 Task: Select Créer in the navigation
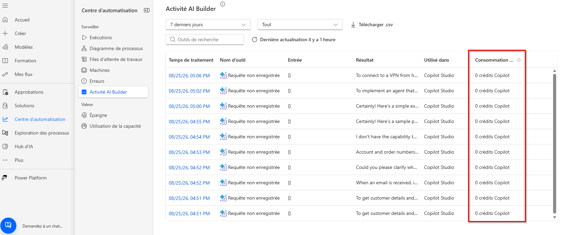20,33
